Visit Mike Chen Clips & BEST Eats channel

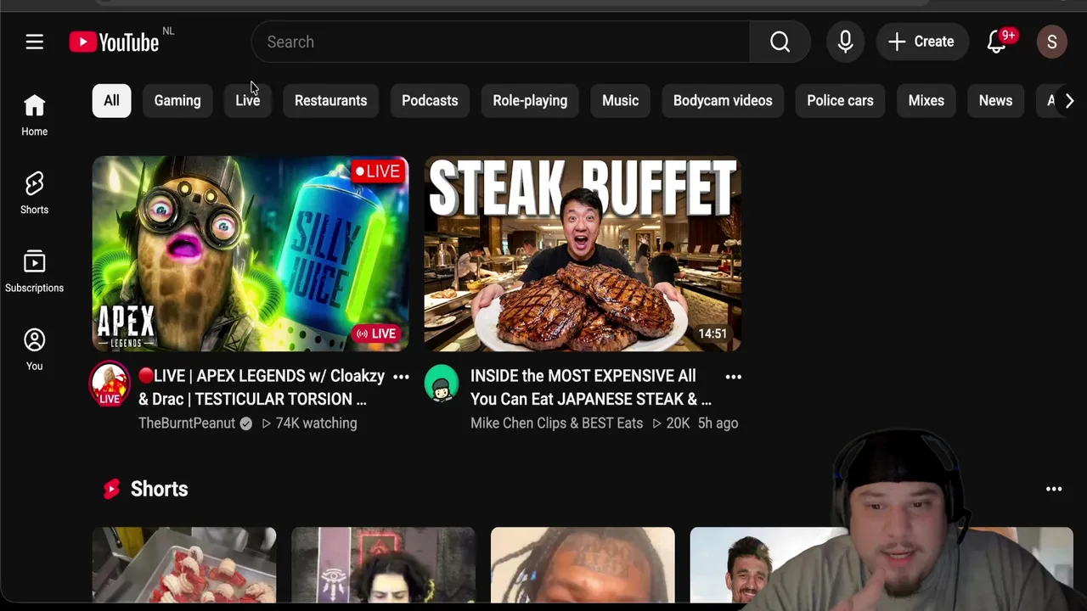[556, 423]
